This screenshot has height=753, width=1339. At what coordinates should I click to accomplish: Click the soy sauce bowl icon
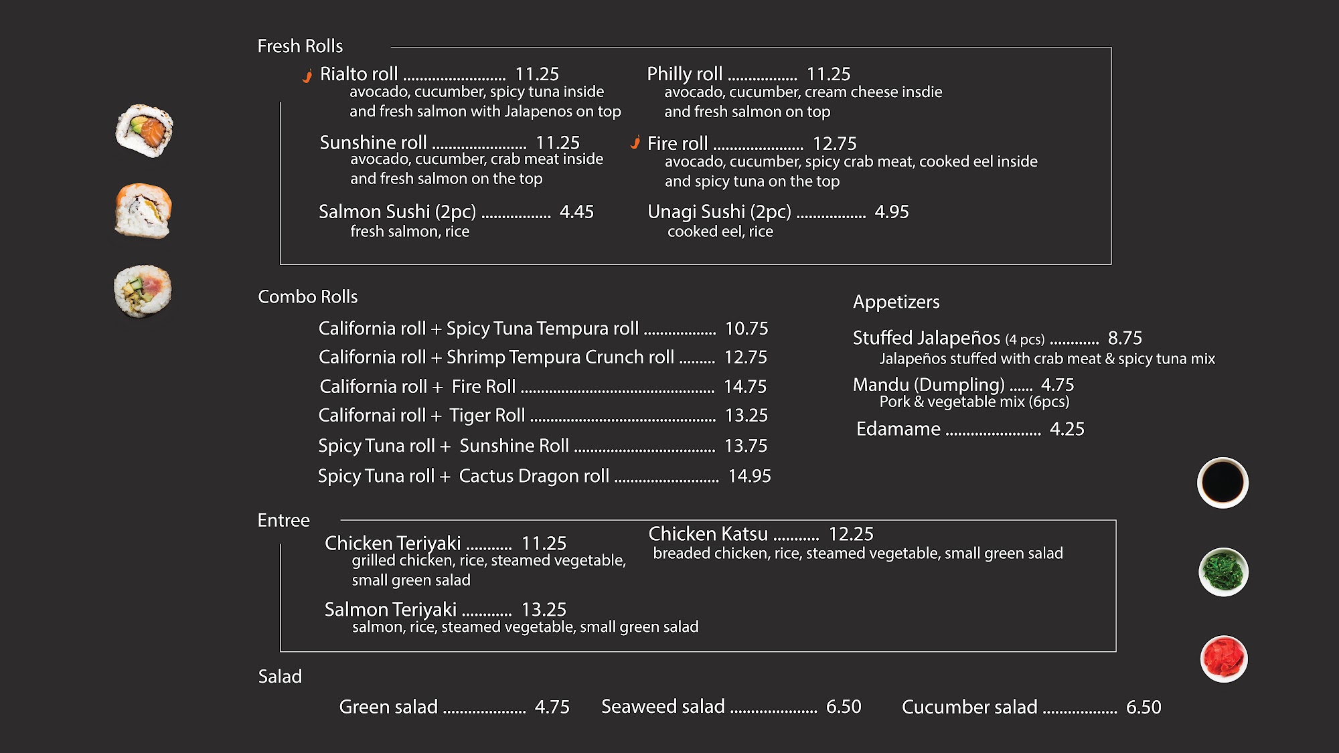pyautogui.click(x=1223, y=483)
